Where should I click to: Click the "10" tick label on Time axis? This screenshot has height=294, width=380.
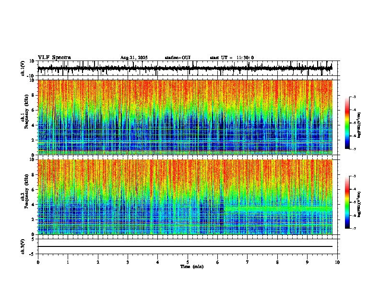pos(337,262)
